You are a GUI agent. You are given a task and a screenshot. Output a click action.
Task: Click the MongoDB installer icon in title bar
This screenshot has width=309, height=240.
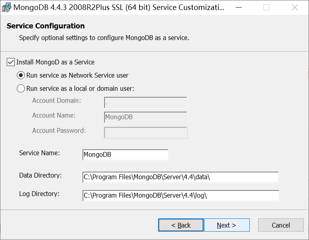(x=6, y=7)
